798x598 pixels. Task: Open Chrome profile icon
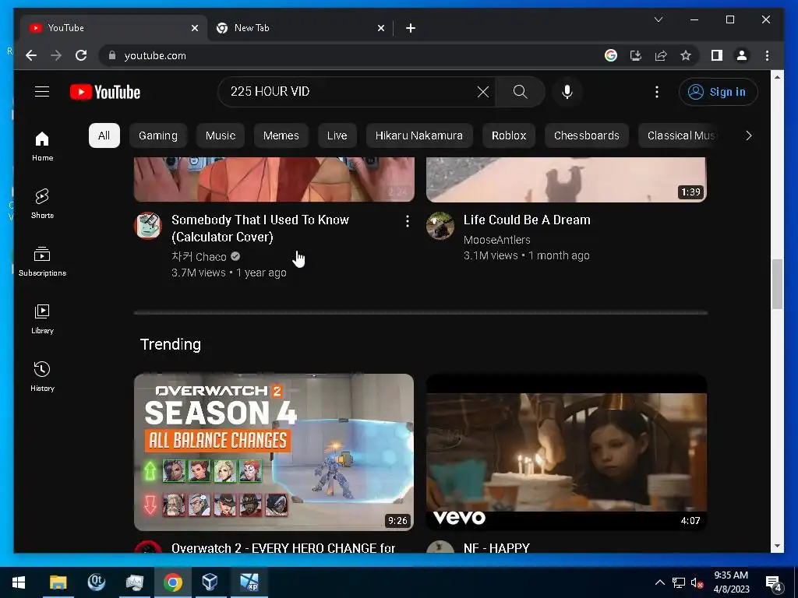click(742, 55)
